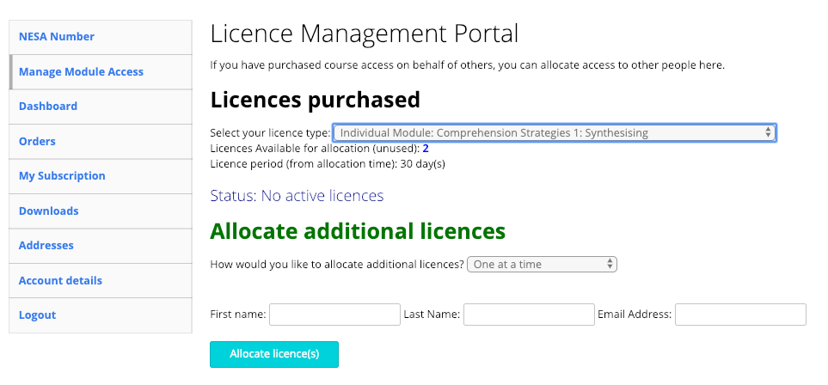Click the First name input field
The width and height of the screenshot is (828, 385).
pos(334,315)
